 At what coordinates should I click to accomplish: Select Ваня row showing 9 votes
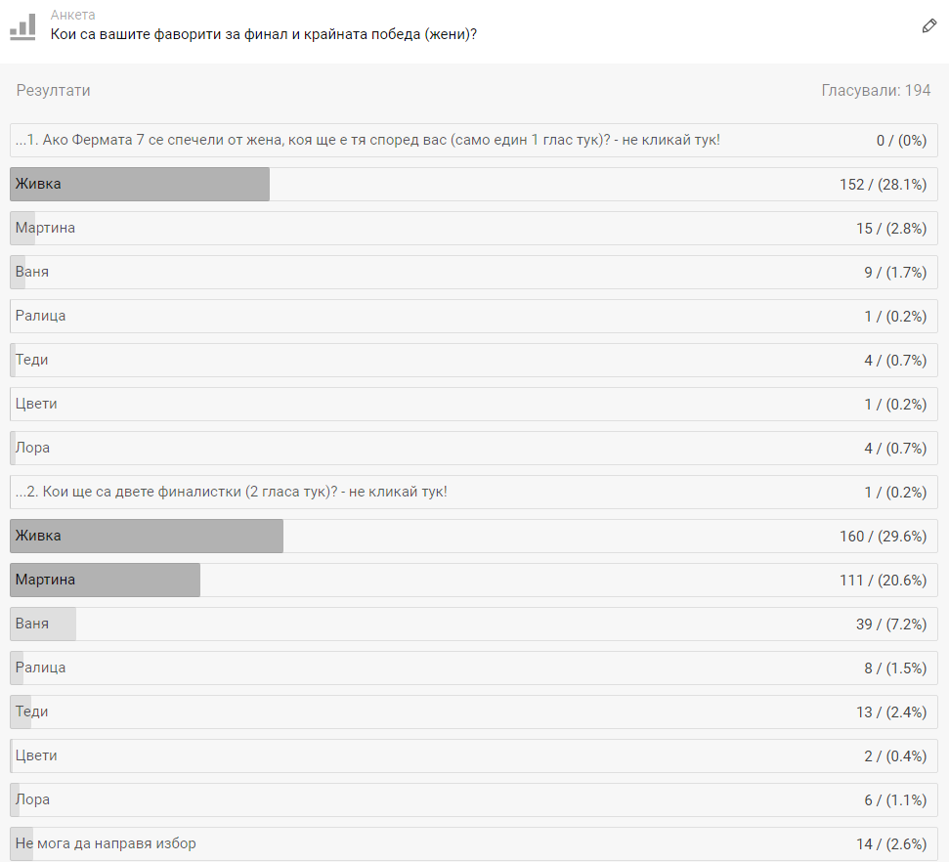click(x=474, y=272)
